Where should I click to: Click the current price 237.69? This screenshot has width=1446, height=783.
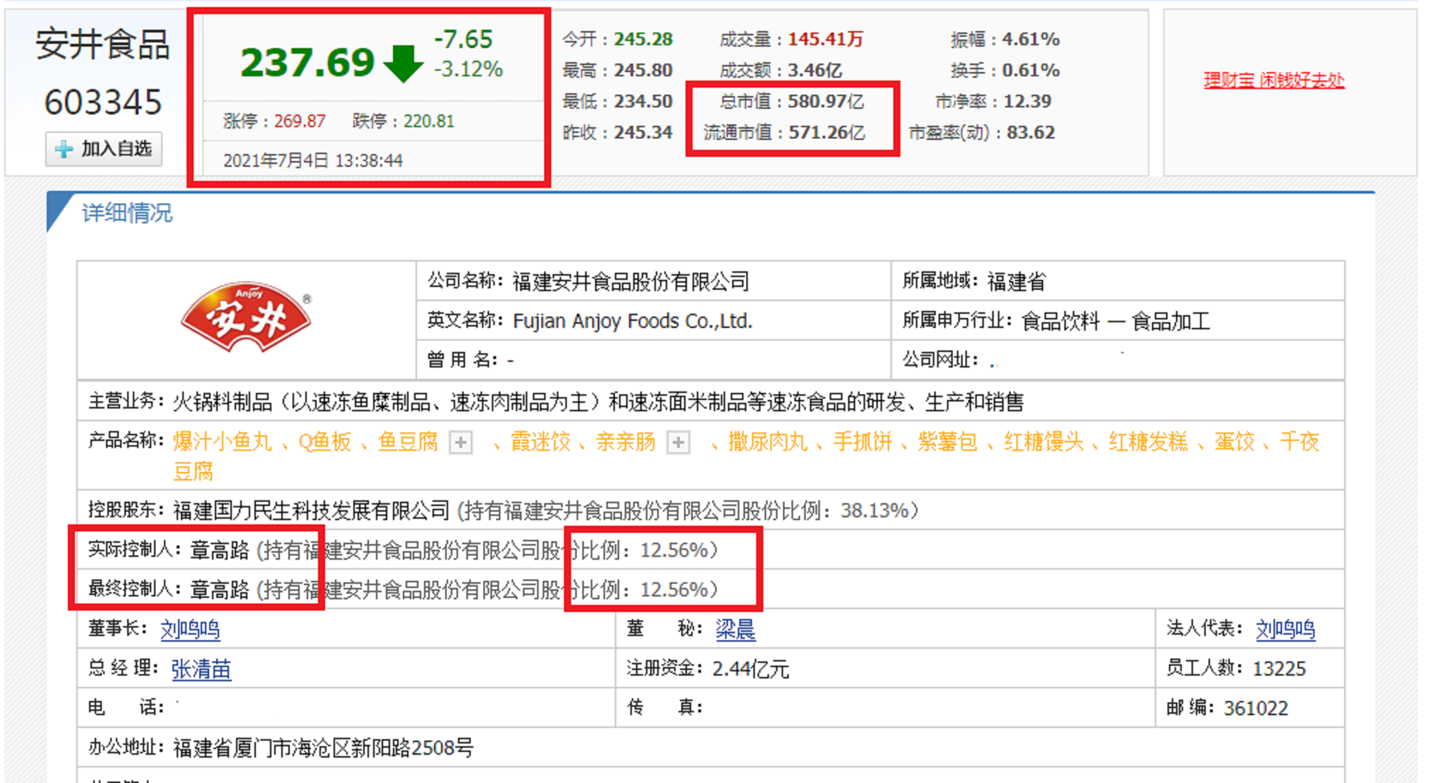[307, 63]
